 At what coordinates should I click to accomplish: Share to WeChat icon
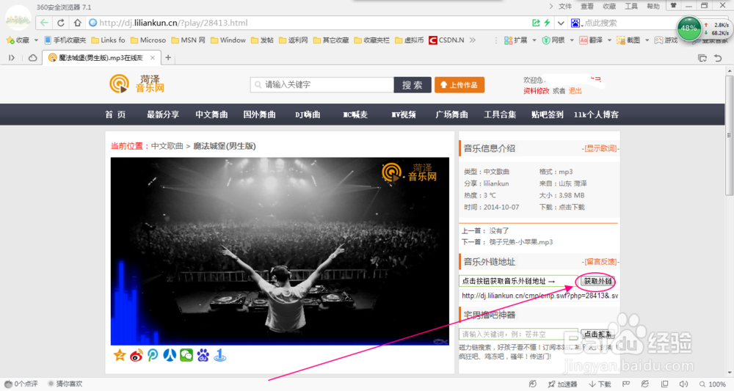click(x=186, y=356)
